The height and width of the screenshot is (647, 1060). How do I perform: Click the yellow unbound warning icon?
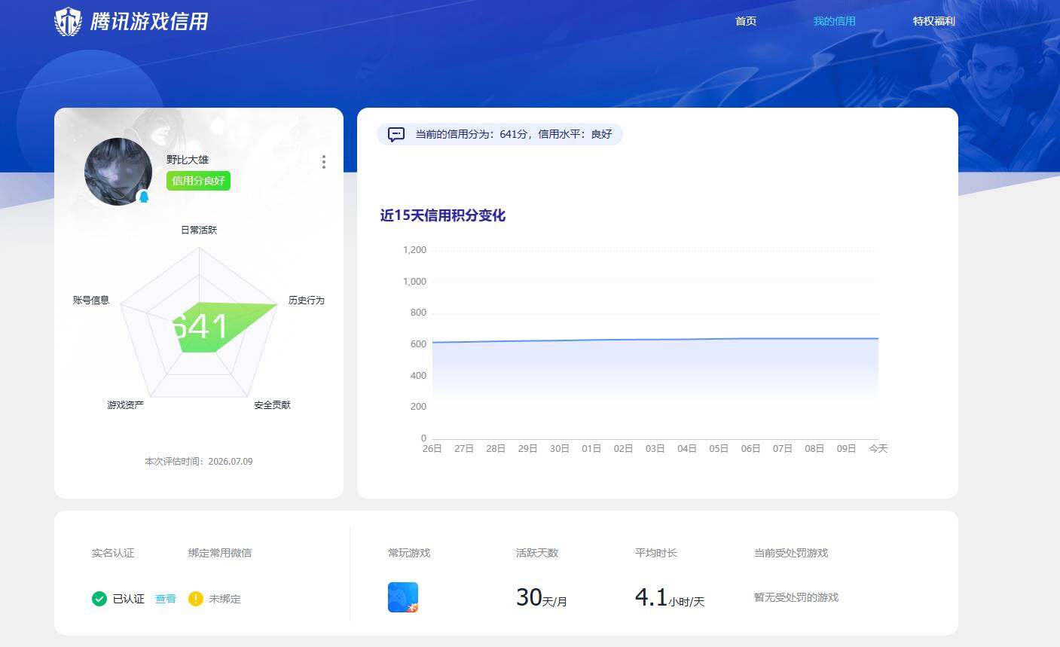[x=196, y=599]
